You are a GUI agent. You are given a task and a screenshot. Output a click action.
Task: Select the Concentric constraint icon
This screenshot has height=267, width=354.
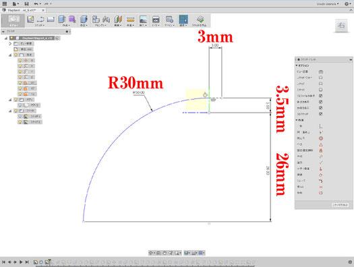click(320, 138)
